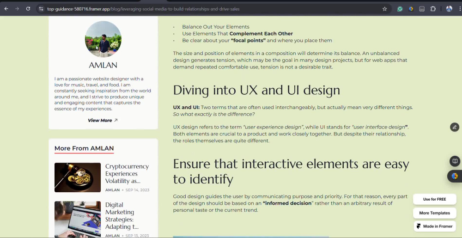The width and height of the screenshot is (462, 238).
Task: Click AMLAN's circular profile photo
Action: [x=103, y=39]
